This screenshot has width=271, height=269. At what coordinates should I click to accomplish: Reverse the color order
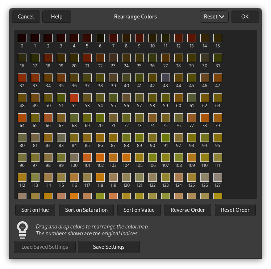(188, 210)
